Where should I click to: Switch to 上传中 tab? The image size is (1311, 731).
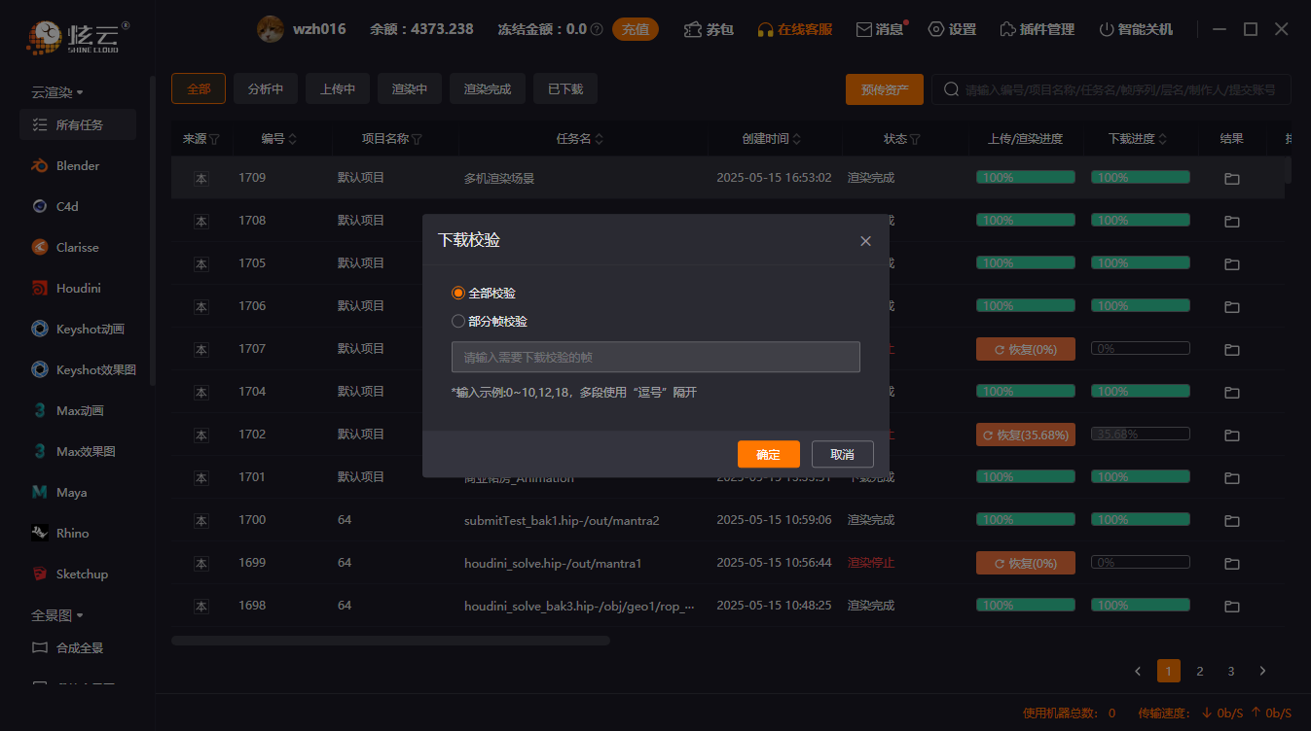[x=338, y=88]
